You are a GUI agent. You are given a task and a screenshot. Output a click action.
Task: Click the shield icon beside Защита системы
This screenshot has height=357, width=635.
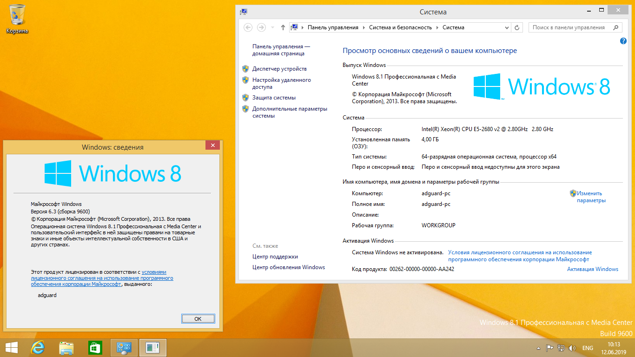245,98
